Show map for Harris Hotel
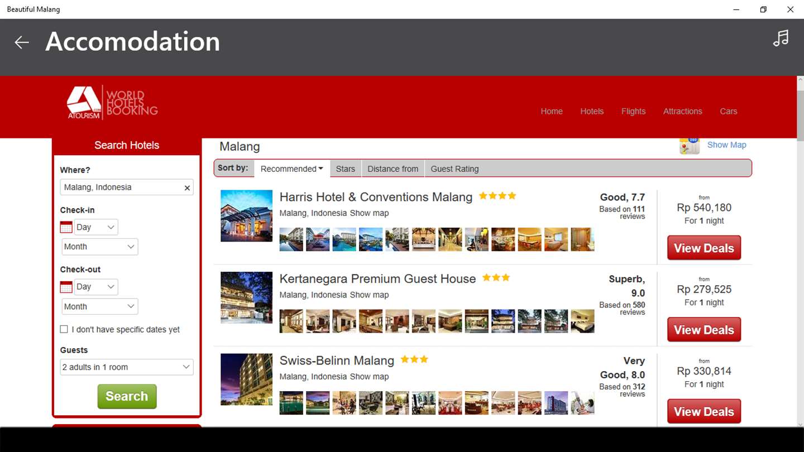Screen dimensions: 804x452 (x=369, y=213)
